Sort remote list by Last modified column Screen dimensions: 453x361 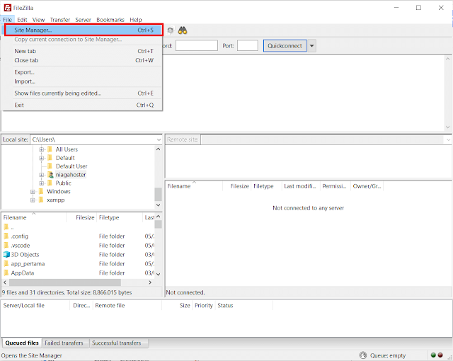click(300, 186)
